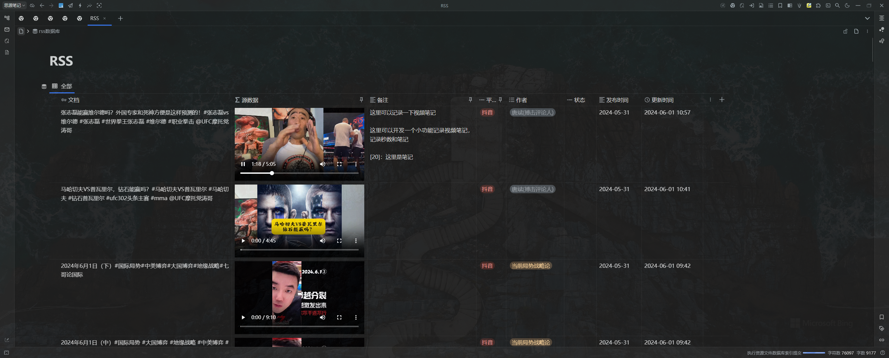Expand the tab list chevron
889x358 pixels.
pyautogui.click(x=867, y=18)
